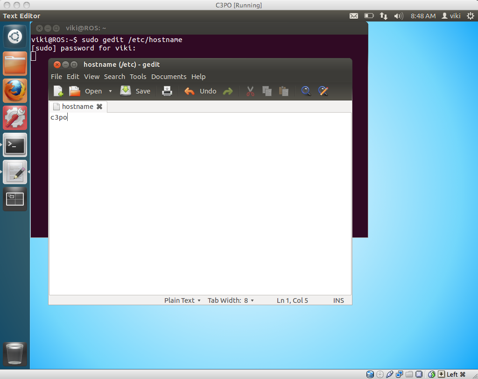Create a new document in gedit
Viewport: 478px width, 379px height.
click(x=58, y=91)
